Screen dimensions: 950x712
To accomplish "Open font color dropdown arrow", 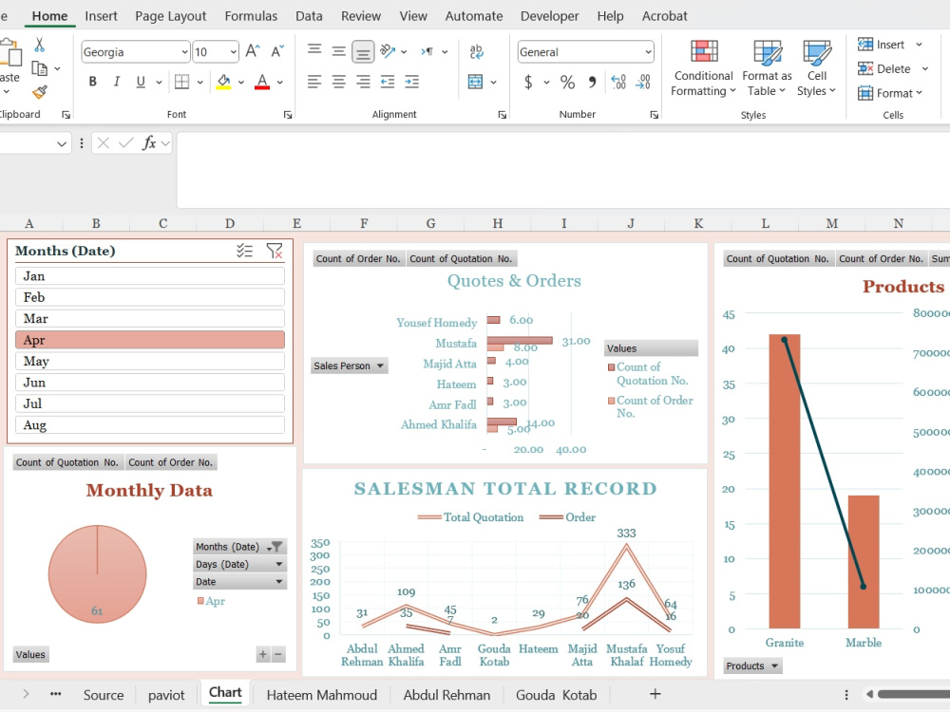I will (280, 82).
